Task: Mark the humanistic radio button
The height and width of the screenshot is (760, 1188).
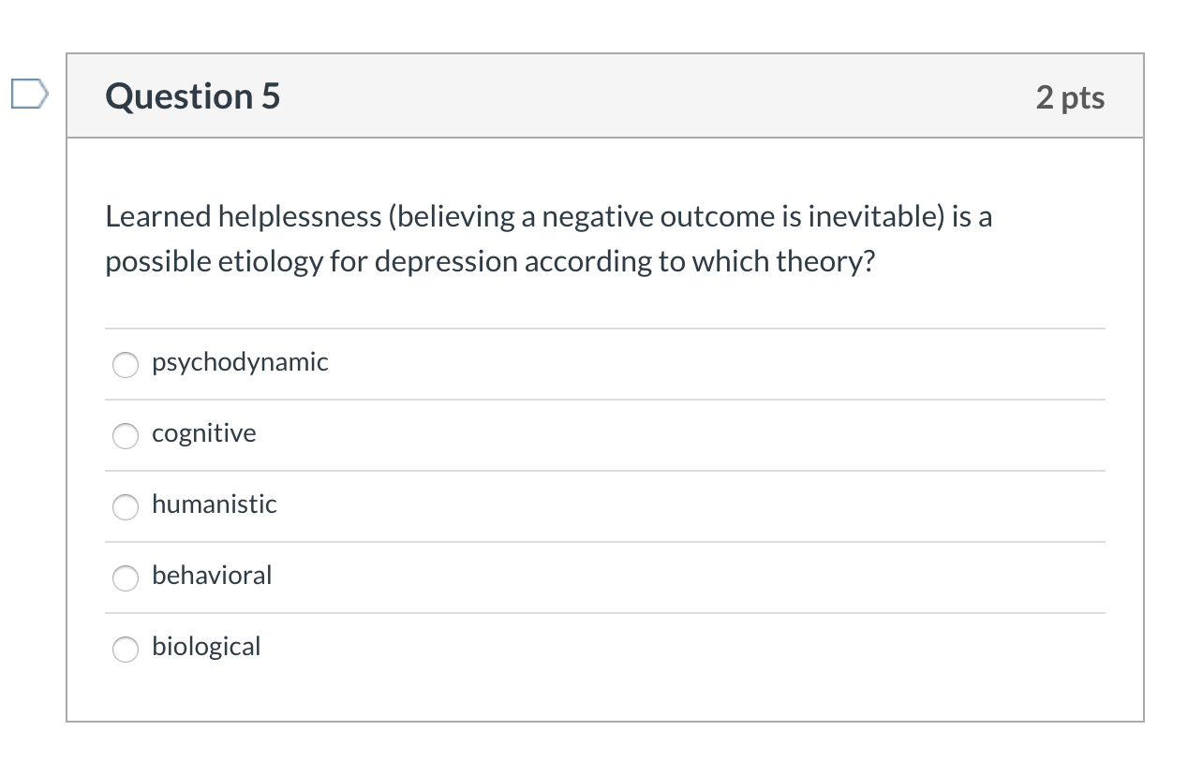Action: point(126,506)
